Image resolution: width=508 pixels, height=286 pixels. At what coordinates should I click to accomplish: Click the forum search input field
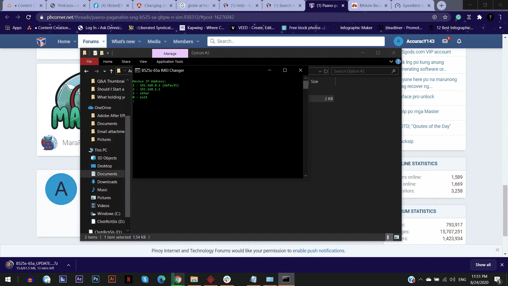(x=296, y=41)
